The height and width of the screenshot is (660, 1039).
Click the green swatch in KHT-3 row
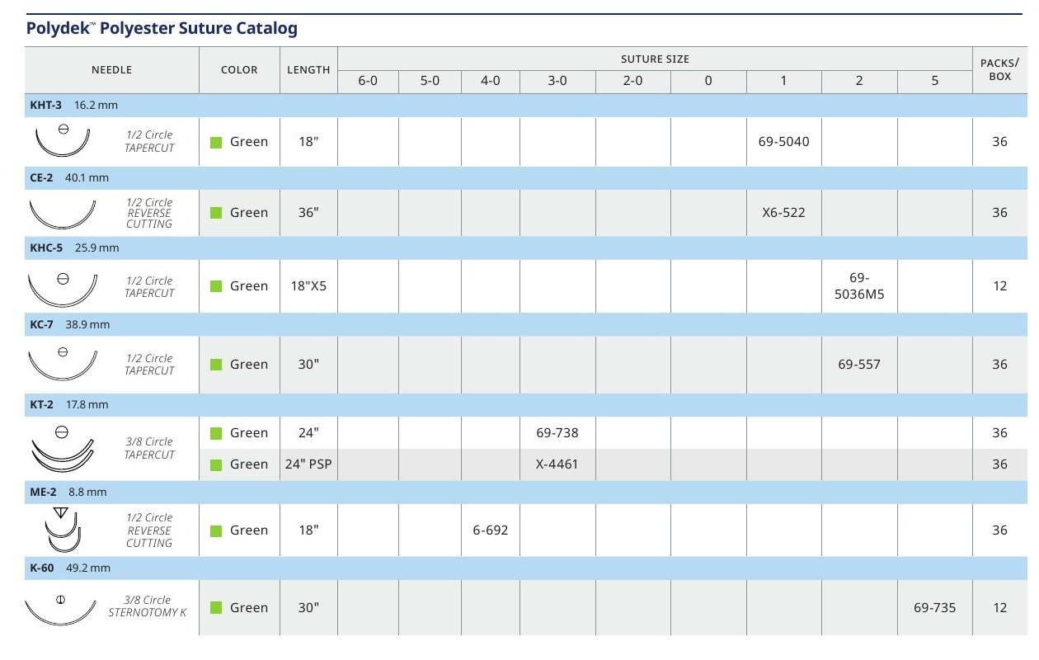(x=216, y=142)
